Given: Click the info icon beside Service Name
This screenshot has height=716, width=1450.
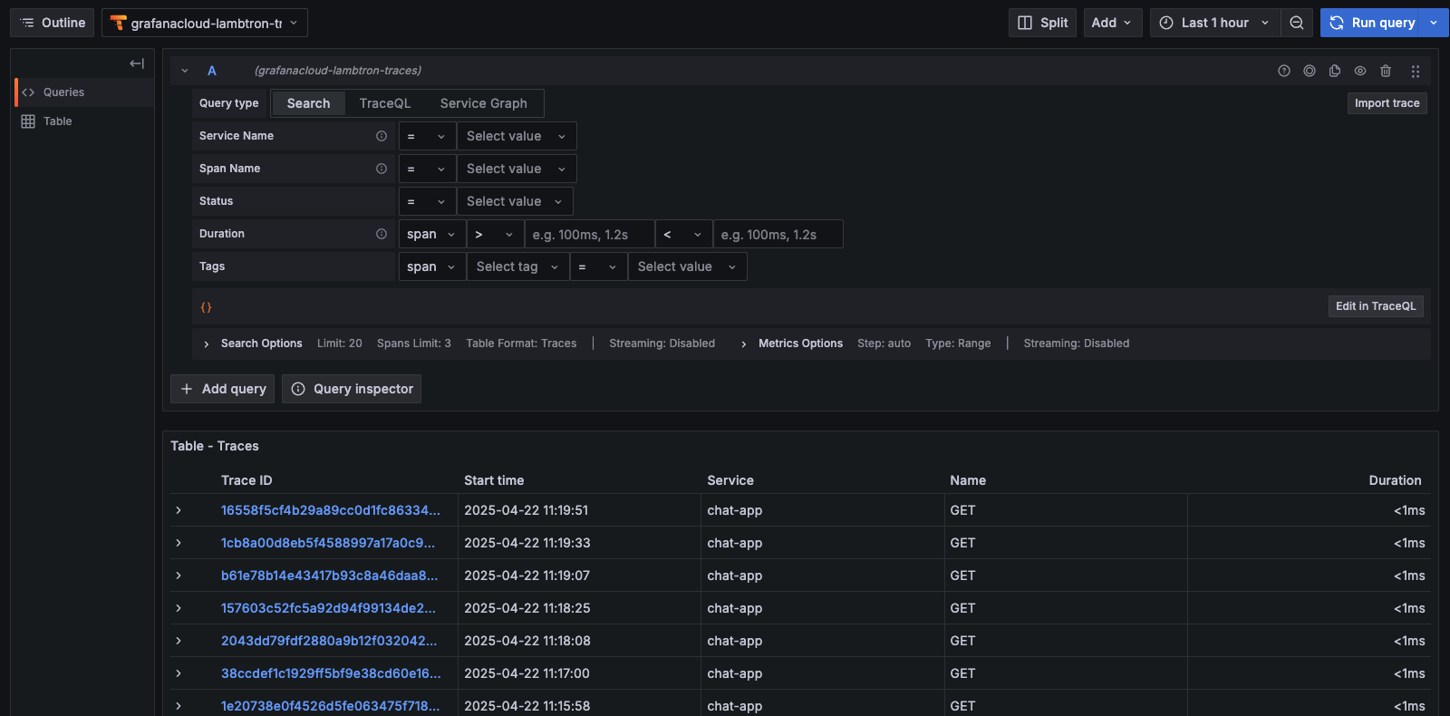Looking at the screenshot, I should (x=382, y=136).
